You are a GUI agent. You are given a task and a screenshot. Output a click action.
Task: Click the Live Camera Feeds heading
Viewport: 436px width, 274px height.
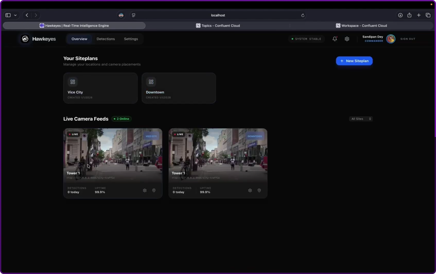coord(86,119)
